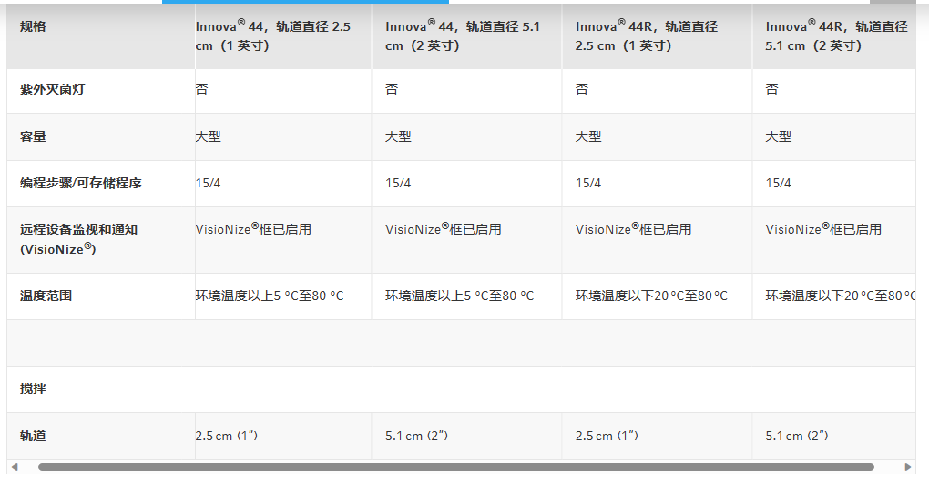Click the table's horizontal scrollbar thumb
The height and width of the screenshot is (482, 929).
coord(455,467)
